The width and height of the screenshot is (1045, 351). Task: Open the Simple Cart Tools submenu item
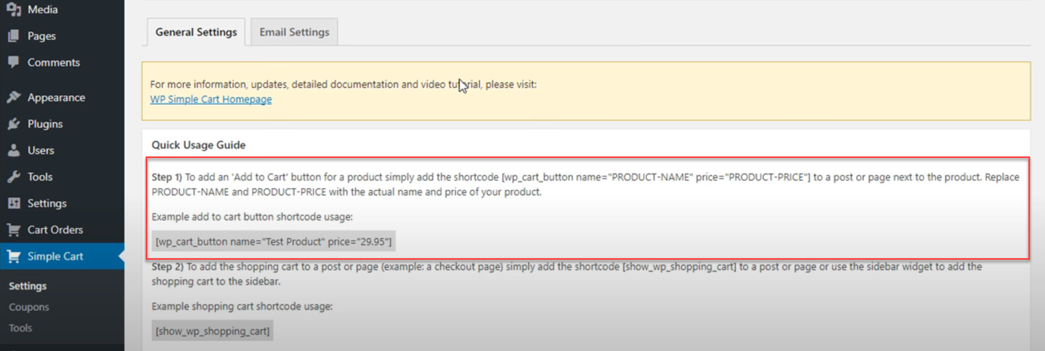point(20,328)
